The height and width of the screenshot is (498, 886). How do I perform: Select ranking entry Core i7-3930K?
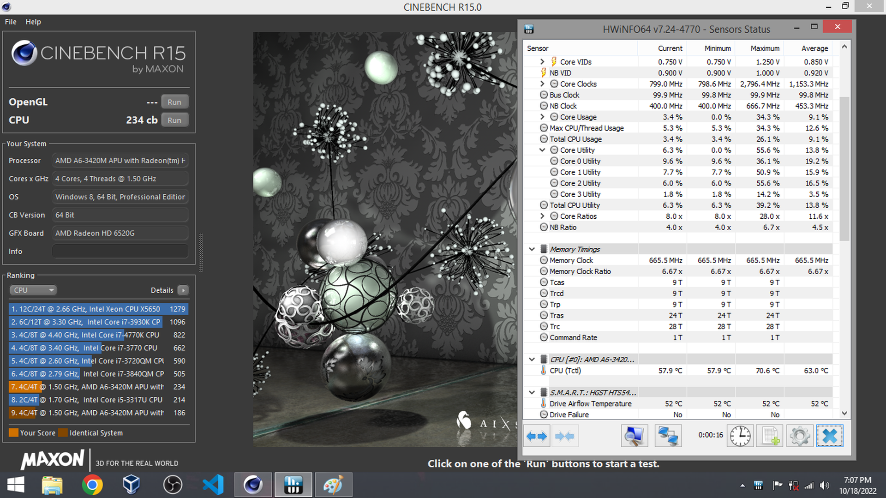(98, 322)
